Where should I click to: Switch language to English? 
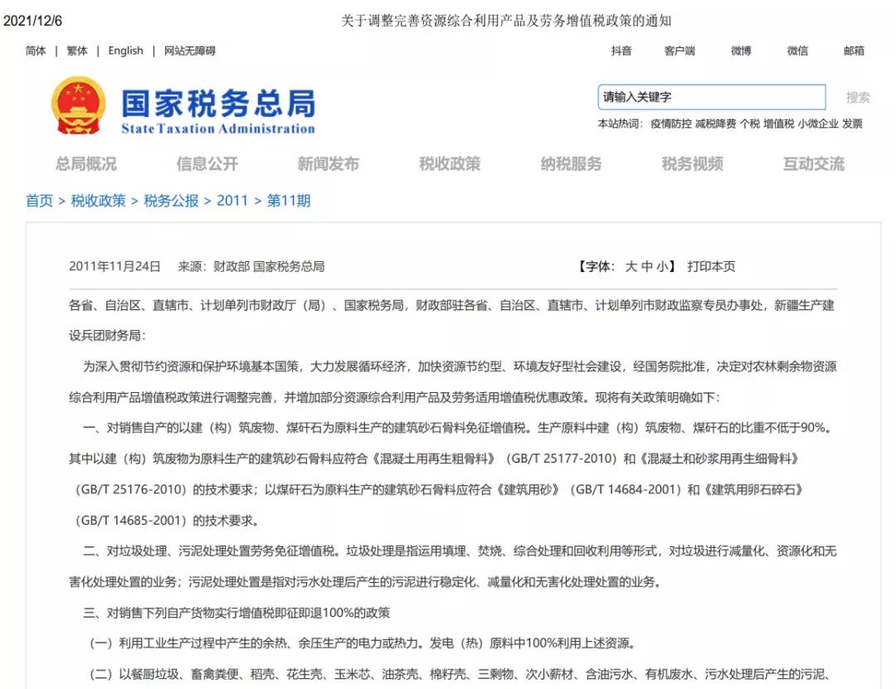[x=125, y=51]
